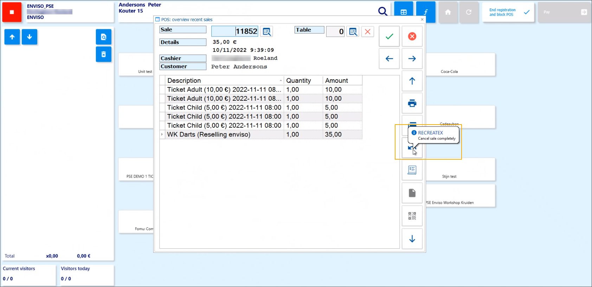The height and width of the screenshot is (287, 592).
Task: Click the trash delete icon in basket
Action: tap(104, 54)
